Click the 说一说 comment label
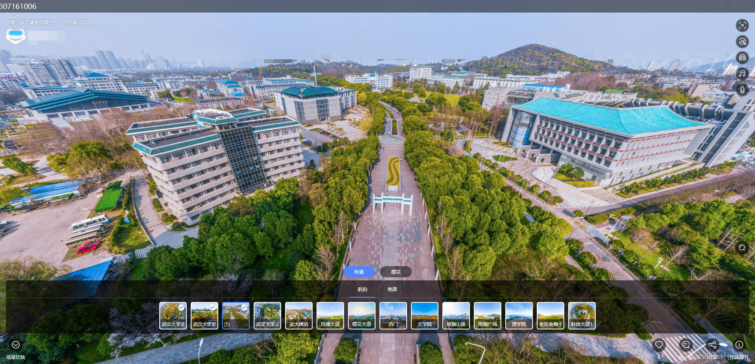 coord(686,357)
